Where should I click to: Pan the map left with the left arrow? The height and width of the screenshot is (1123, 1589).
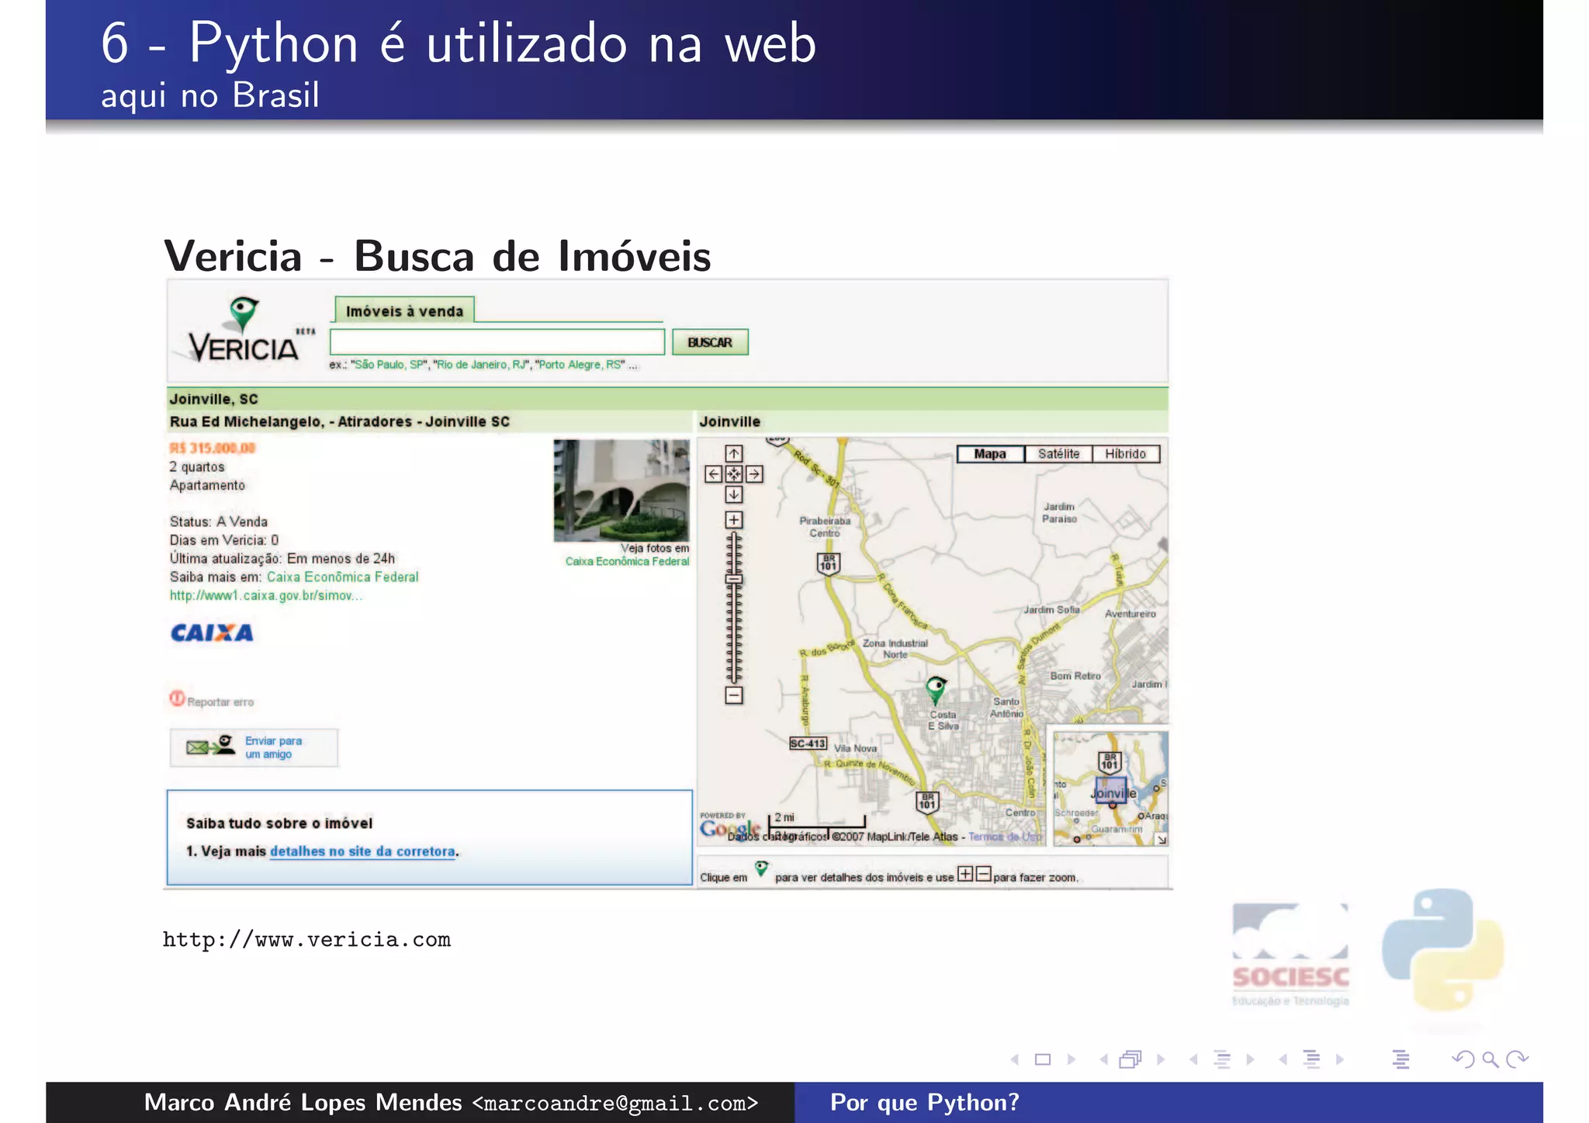pos(714,474)
